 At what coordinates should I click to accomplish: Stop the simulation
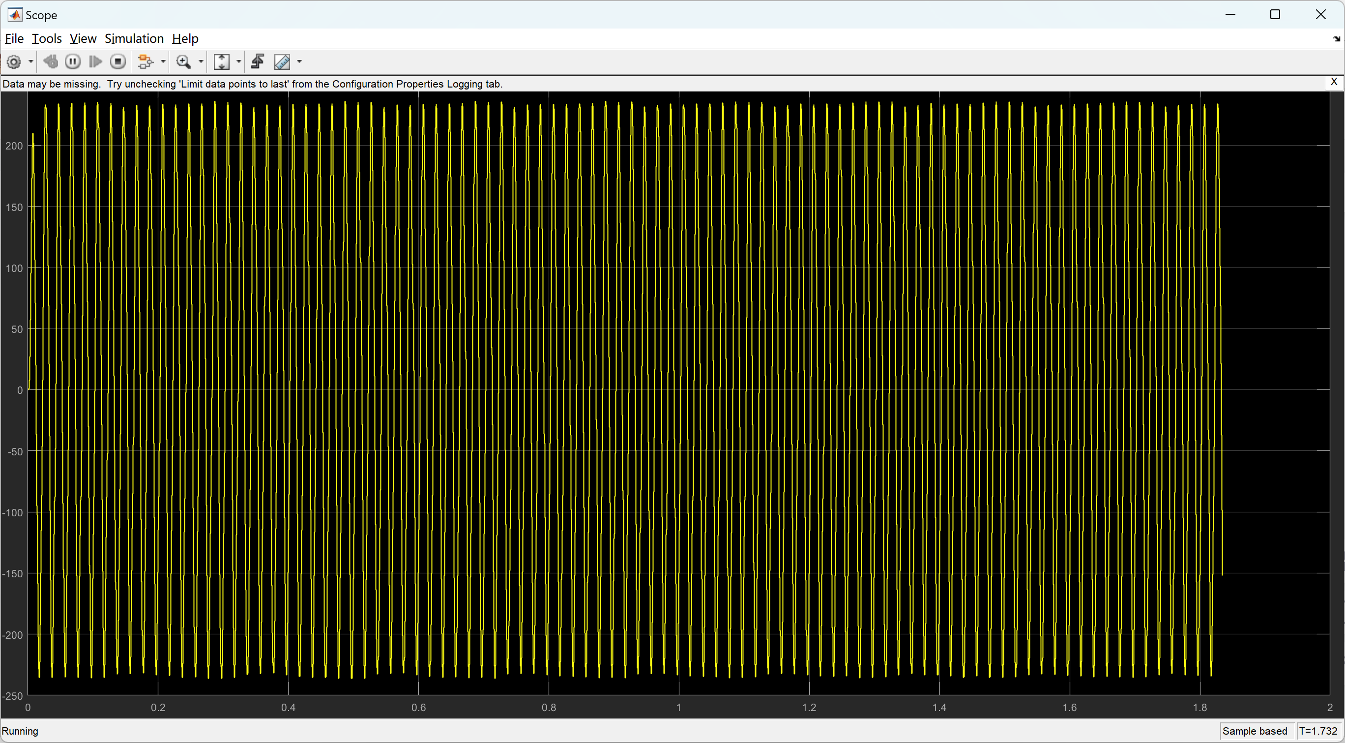click(118, 62)
